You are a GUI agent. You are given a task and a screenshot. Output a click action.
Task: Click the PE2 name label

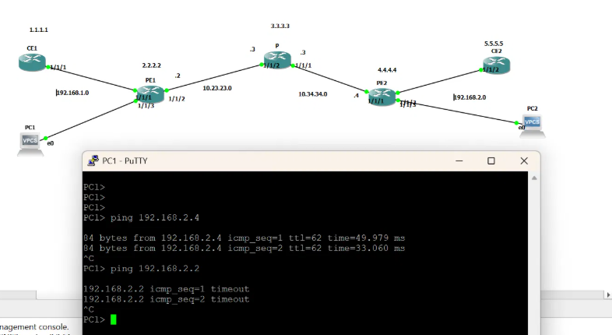(x=382, y=83)
